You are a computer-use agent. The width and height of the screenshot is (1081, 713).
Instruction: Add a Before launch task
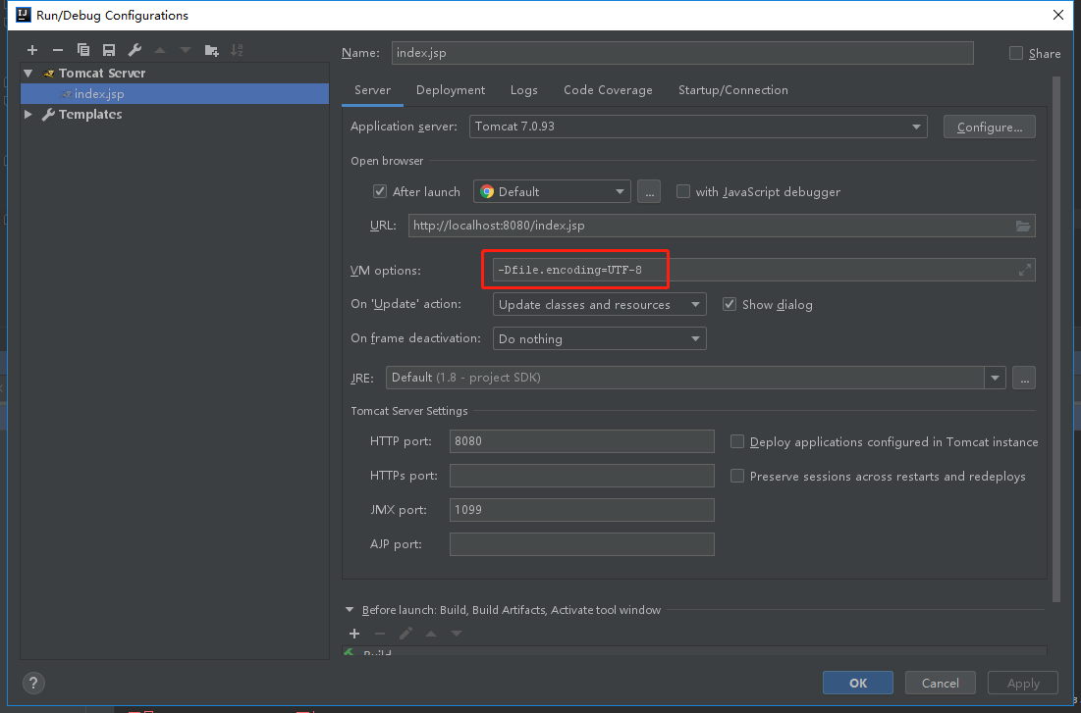point(354,634)
